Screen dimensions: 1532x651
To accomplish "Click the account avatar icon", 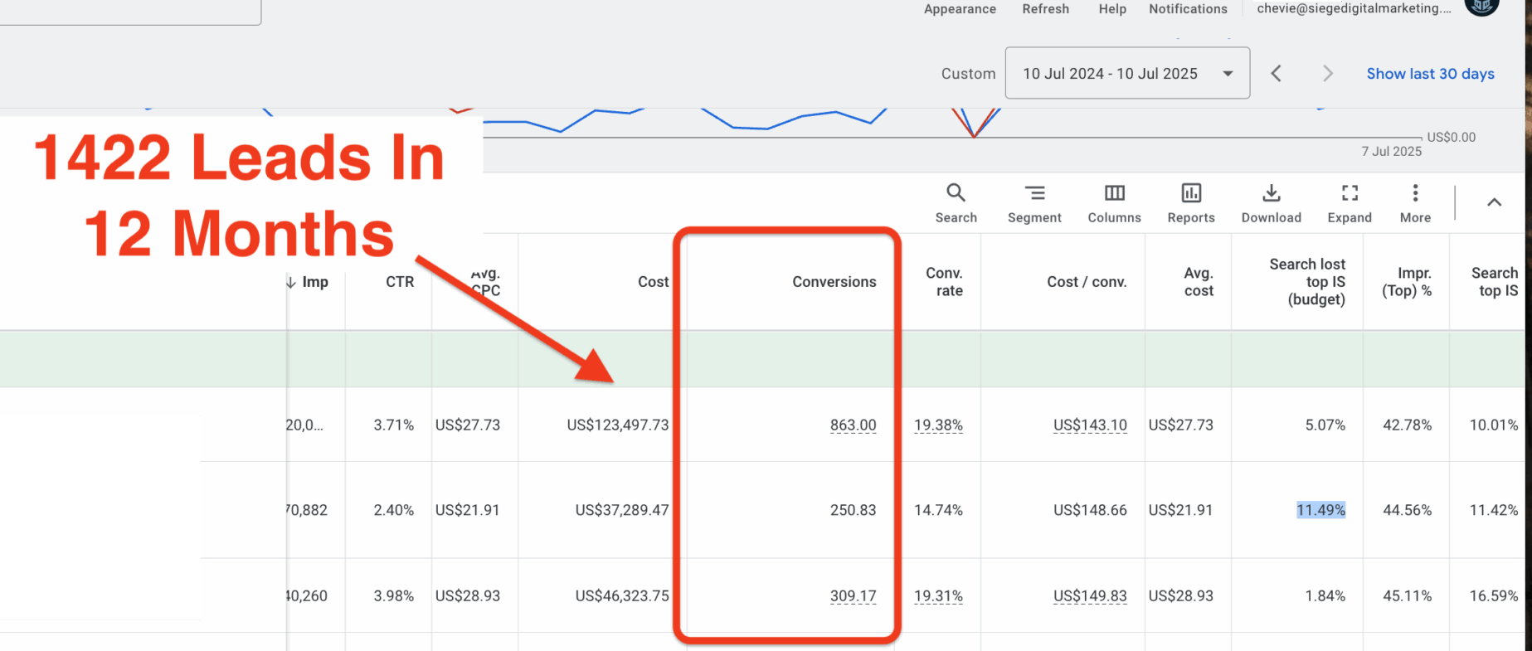I will (1481, 7).
